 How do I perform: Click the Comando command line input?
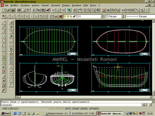[x=71, y=105]
